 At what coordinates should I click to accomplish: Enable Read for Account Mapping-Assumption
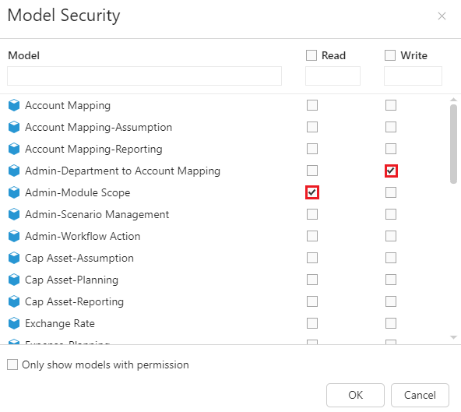pyautogui.click(x=312, y=127)
